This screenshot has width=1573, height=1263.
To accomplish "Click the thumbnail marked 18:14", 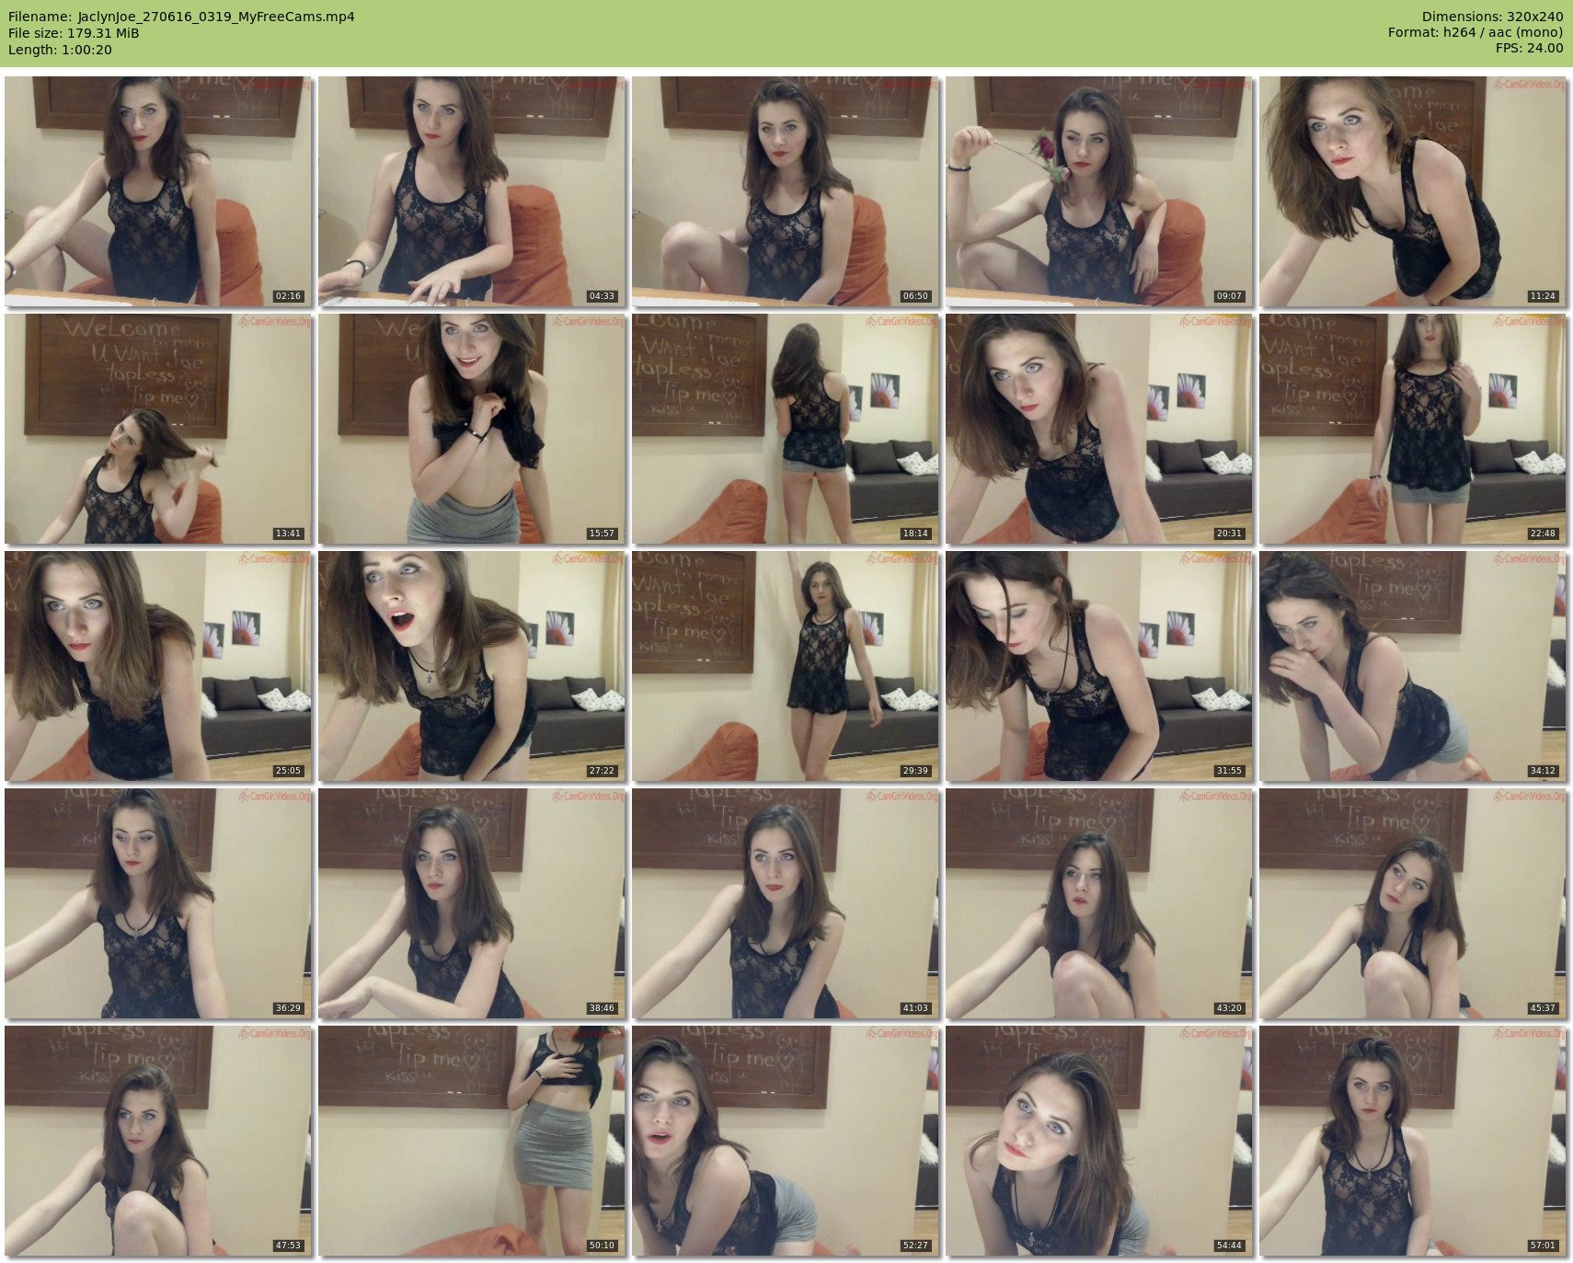I will (786, 429).
